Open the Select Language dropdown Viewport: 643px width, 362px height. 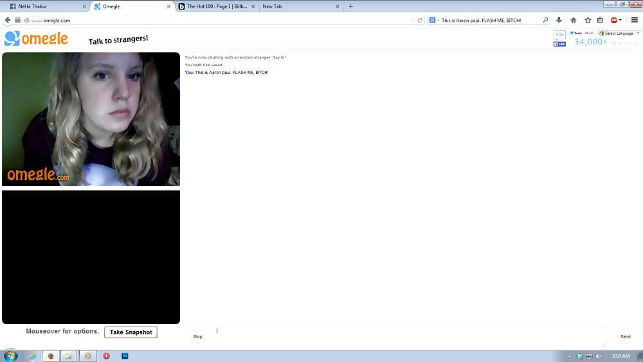coord(619,33)
